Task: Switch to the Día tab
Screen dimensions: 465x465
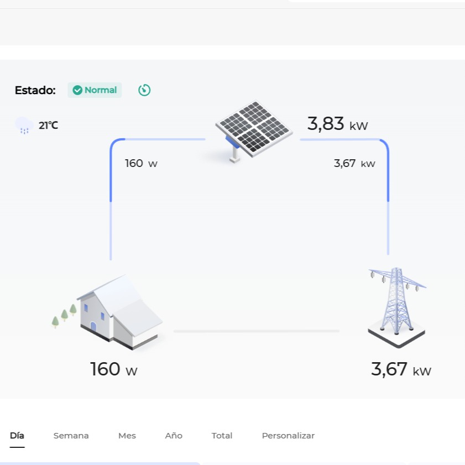Action: pos(17,436)
